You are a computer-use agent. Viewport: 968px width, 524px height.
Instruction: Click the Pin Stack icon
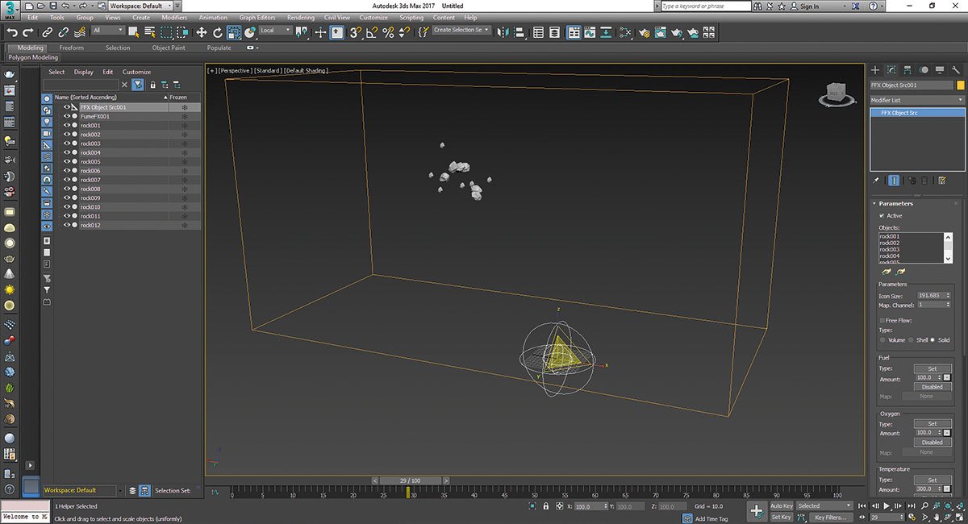pyautogui.click(x=876, y=181)
